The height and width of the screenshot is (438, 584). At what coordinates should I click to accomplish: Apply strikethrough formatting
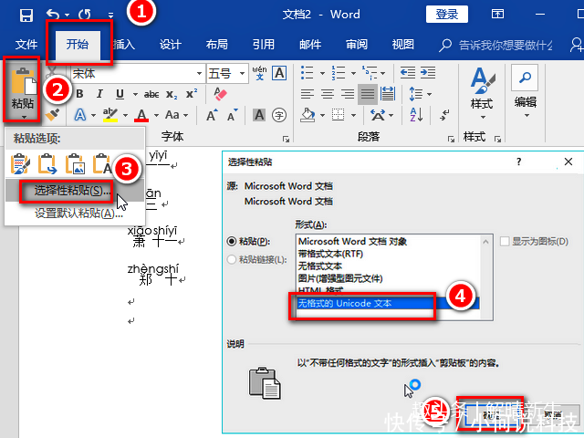tap(151, 94)
